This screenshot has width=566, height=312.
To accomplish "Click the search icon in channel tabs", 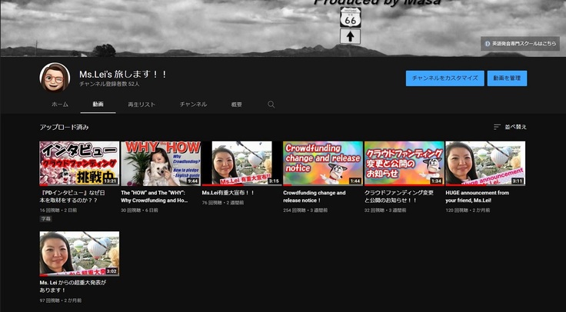I will click(x=271, y=105).
